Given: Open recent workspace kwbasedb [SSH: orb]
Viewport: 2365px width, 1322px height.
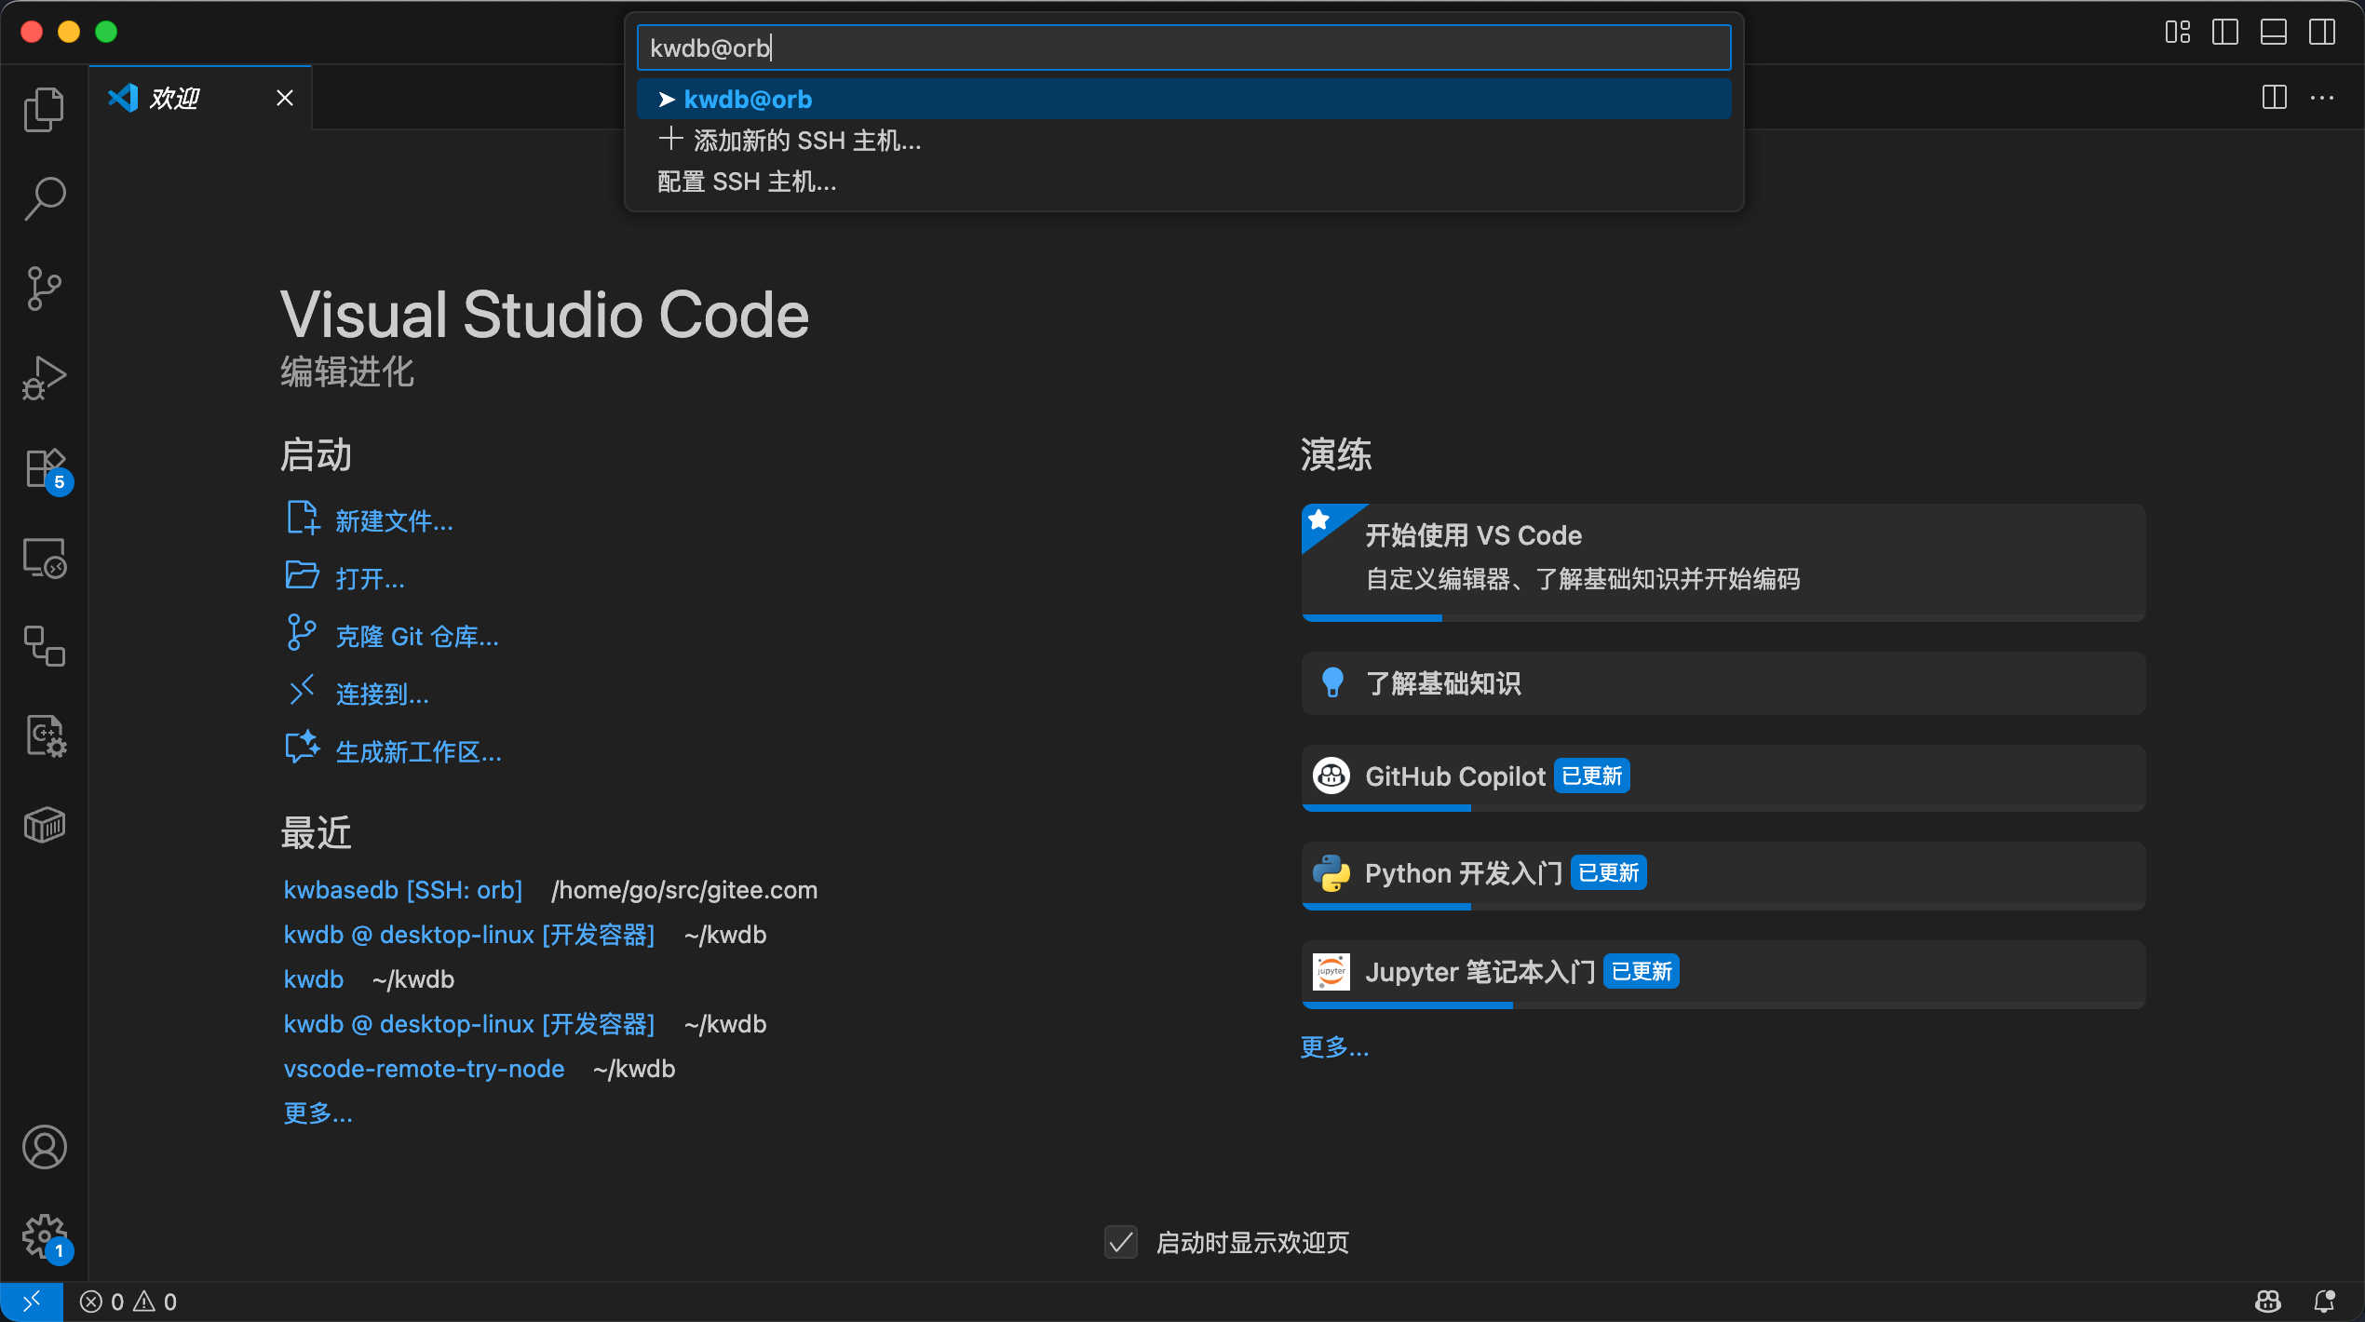Looking at the screenshot, I should click(402, 889).
